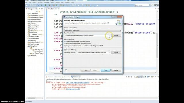This screenshot has height=103, width=184.
Task: Maximize the Package Explorer view
Action: pos(42,9)
